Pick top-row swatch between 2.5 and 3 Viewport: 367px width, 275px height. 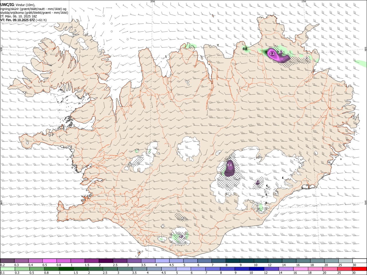[x=120, y=261]
